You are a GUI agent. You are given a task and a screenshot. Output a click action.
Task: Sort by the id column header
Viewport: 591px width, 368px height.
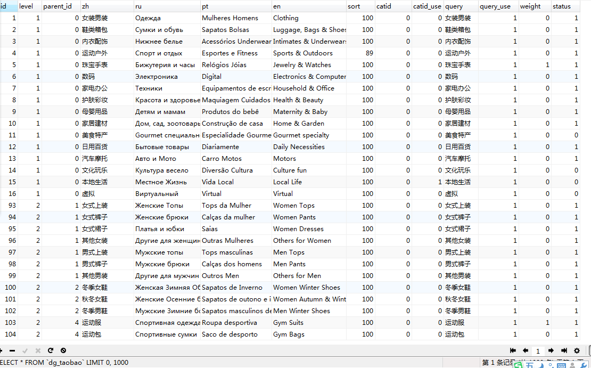click(9, 6)
